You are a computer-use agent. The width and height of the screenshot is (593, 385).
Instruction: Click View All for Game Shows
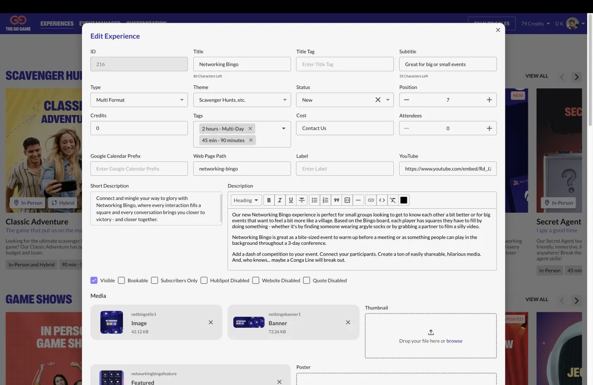pos(537,299)
